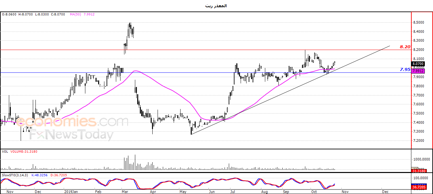Click the "7.7000" price axis label
This screenshot has width=433, height=194.
pyautogui.click(x=419, y=96)
